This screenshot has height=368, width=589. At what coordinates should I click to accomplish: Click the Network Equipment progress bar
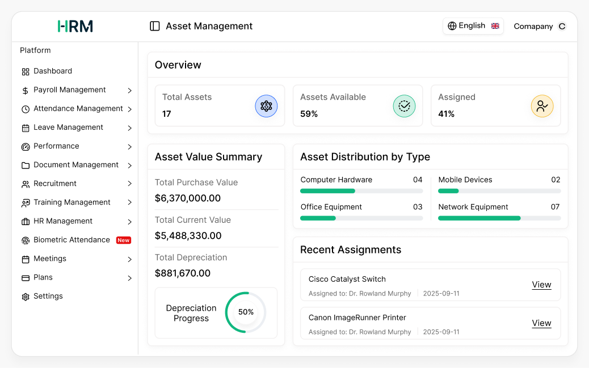[x=499, y=218]
